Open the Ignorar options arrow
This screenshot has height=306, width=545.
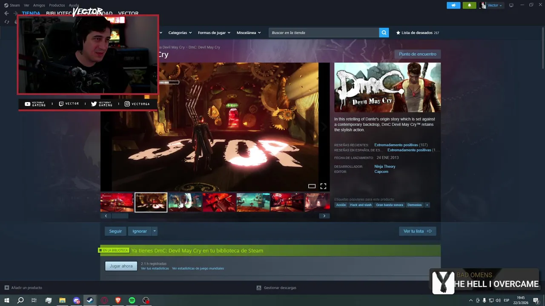click(155, 231)
